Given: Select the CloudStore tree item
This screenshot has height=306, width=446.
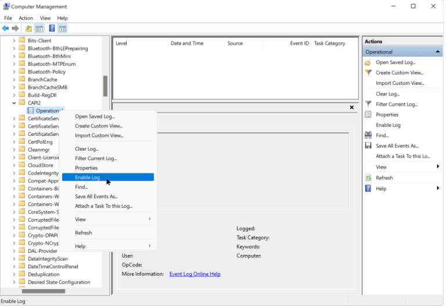Looking at the screenshot, I should 41,165.
